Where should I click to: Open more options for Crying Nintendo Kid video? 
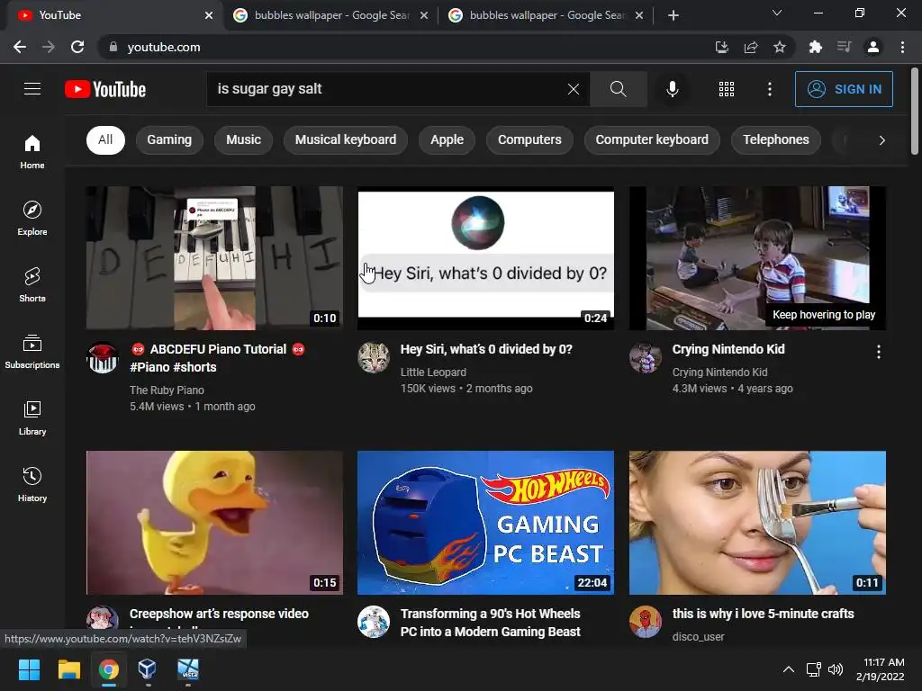pyautogui.click(x=879, y=352)
